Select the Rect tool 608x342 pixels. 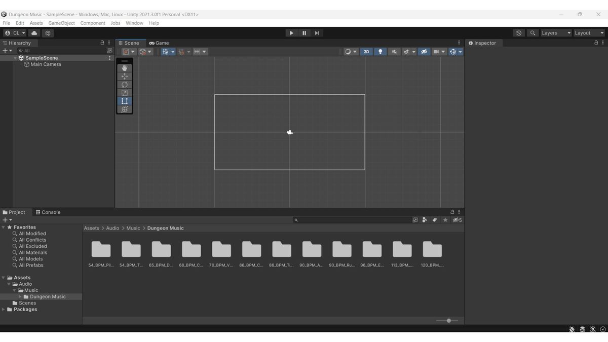click(x=124, y=101)
